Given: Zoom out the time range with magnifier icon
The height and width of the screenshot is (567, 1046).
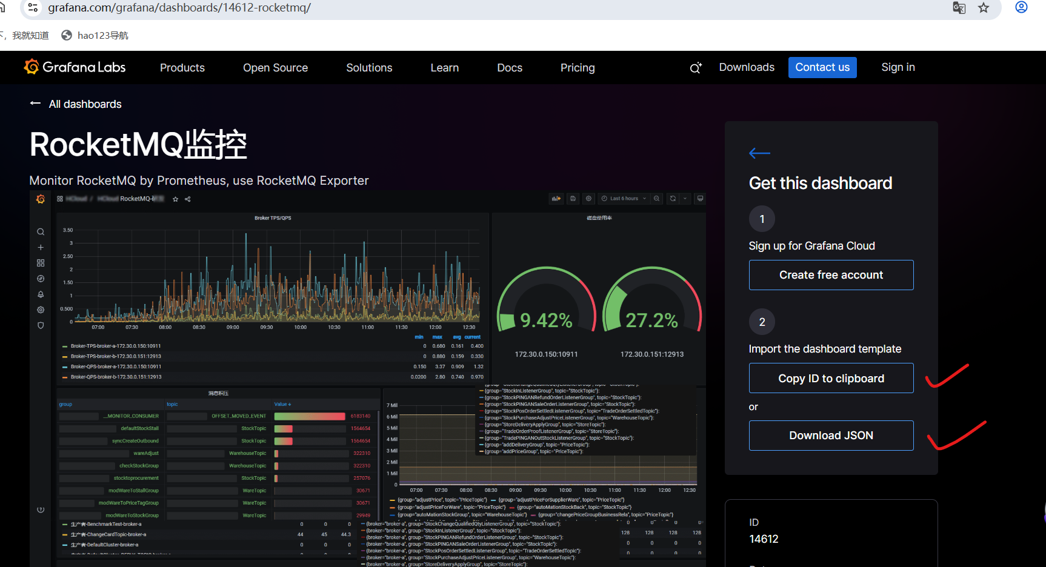Looking at the screenshot, I should (x=657, y=198).
